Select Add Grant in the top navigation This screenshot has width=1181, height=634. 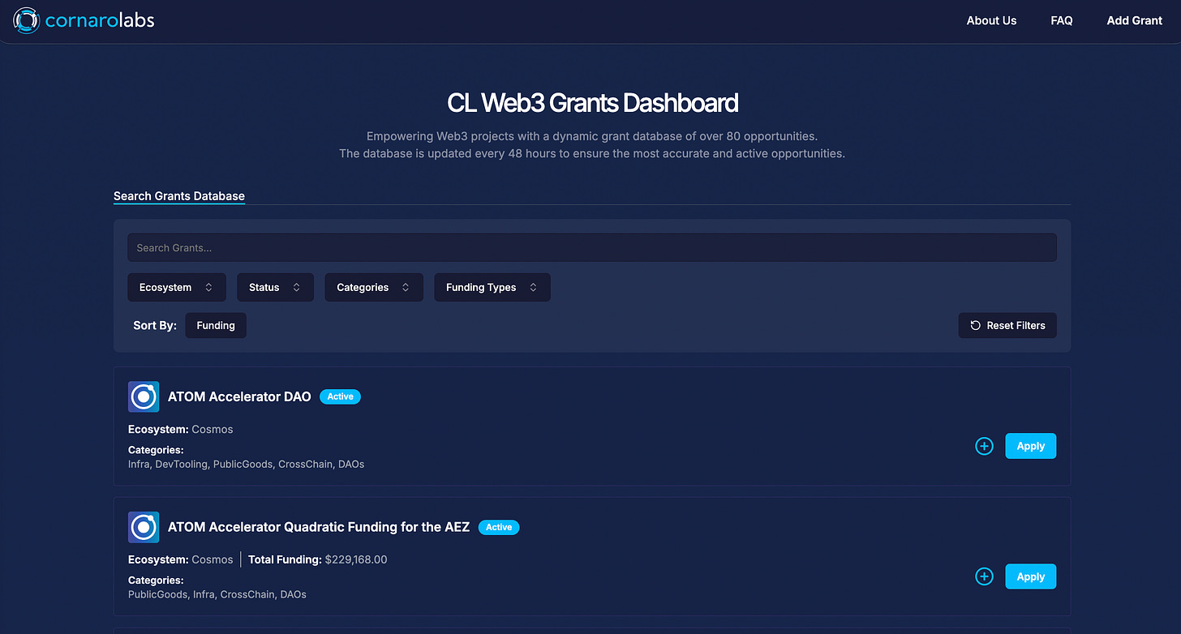[x=1135, y=20]
